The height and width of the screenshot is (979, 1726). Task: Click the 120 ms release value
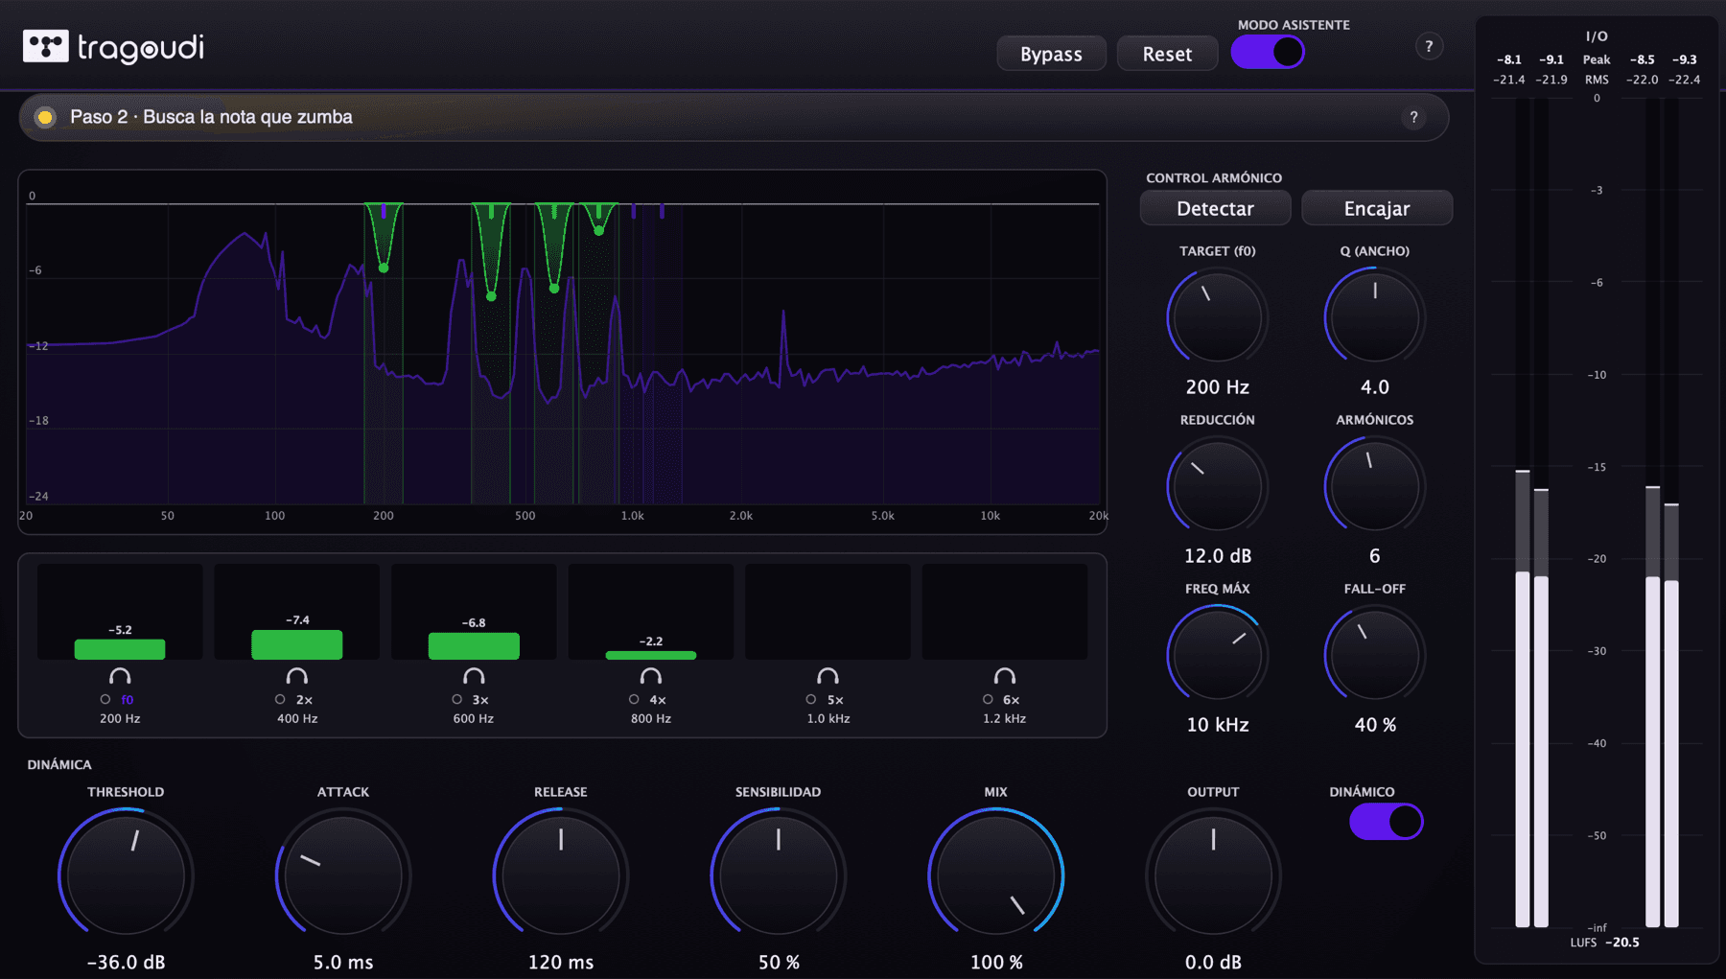point(561,962)
